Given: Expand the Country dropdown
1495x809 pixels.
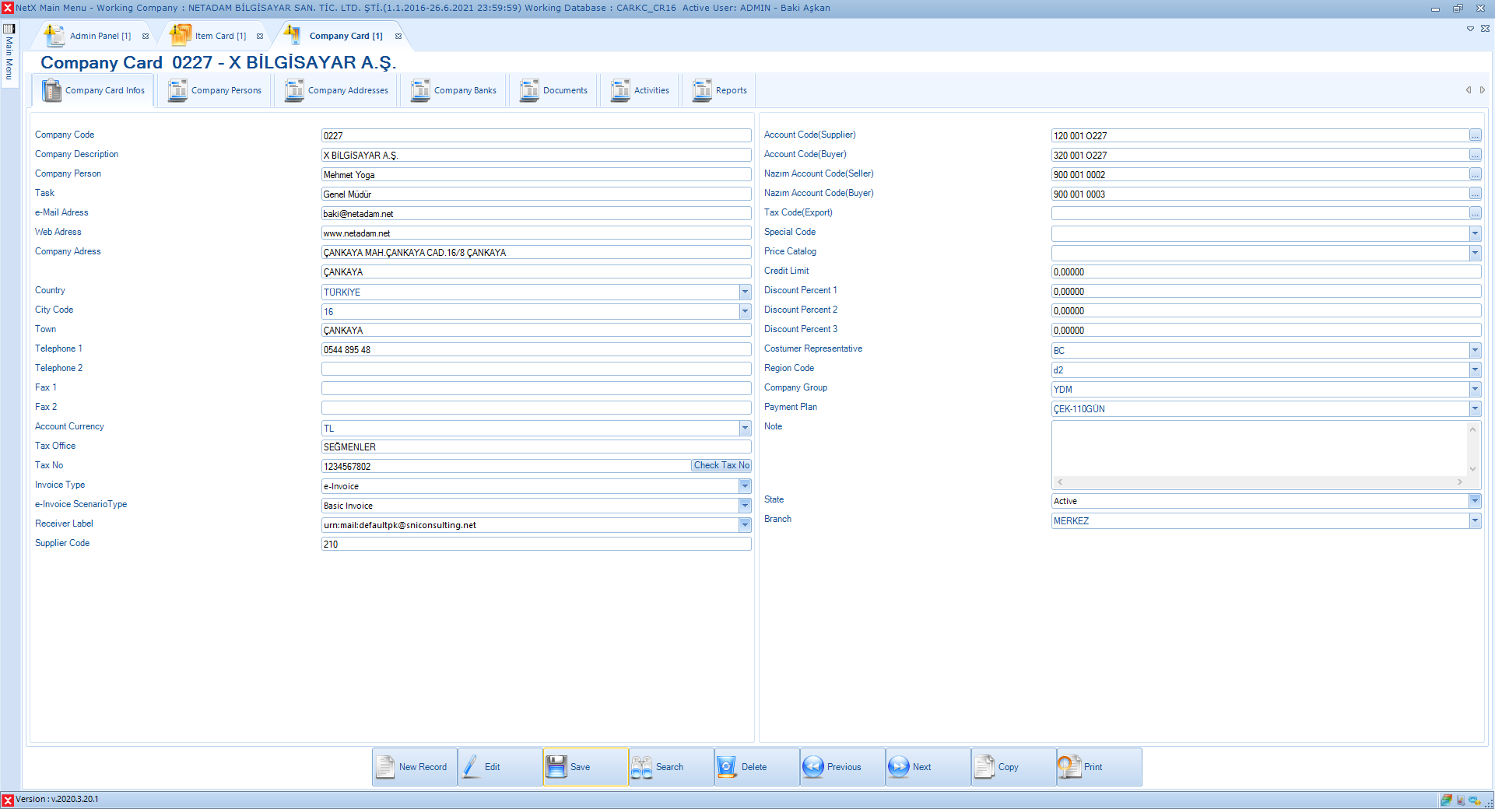Looking at the screenshot, I should coord(745,292).
